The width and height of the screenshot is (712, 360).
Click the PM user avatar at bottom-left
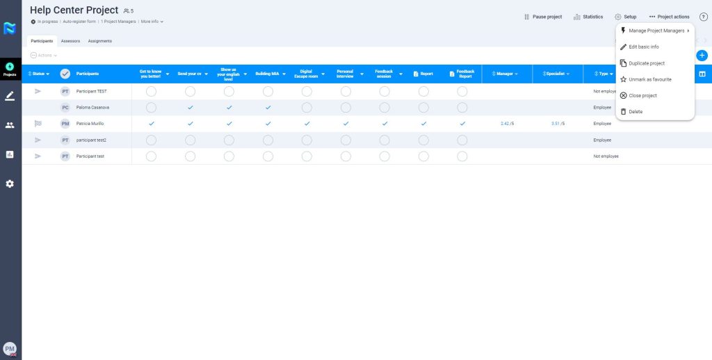pyautogui.click(x=10, y=349)
